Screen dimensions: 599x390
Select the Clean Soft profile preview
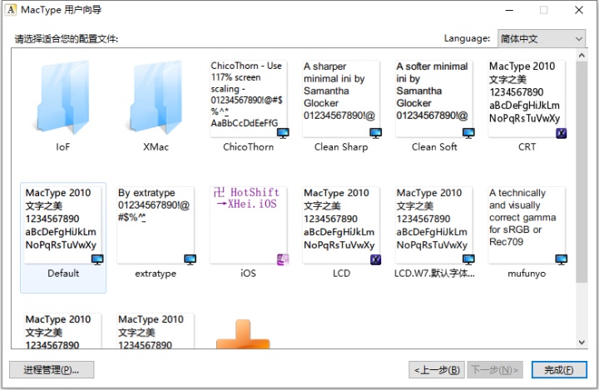[434, 99]
